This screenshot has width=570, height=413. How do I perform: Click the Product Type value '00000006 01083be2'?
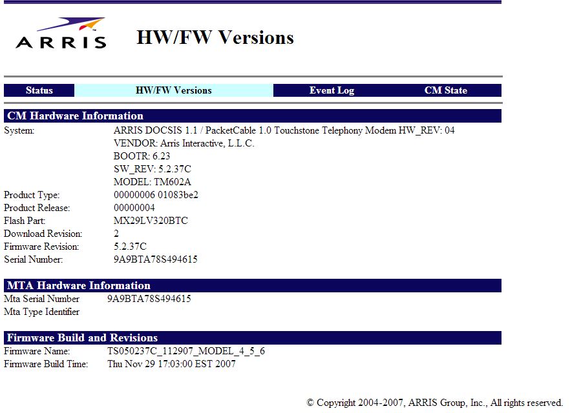(x=156, y=195)
